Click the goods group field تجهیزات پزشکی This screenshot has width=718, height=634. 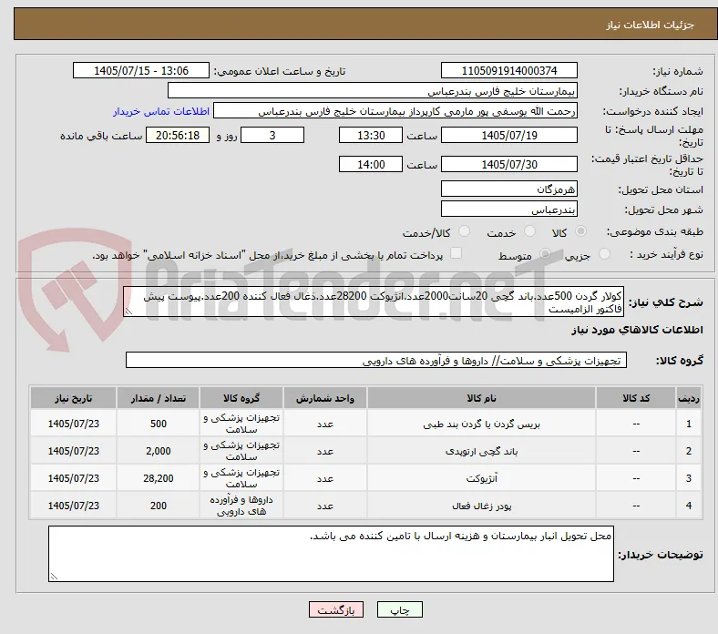coord(376,360)
